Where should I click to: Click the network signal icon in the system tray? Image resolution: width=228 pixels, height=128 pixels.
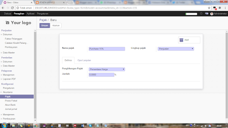pos(202,126)
